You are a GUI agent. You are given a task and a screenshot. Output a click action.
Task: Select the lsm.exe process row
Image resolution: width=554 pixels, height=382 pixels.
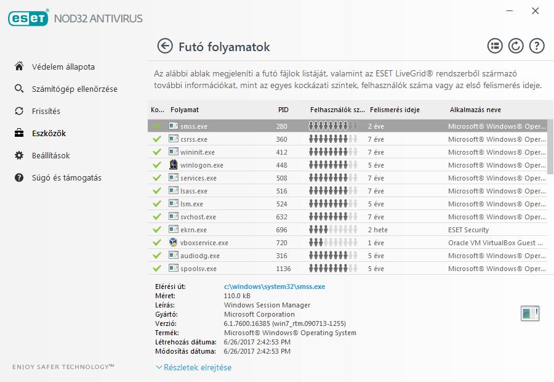pyautogui.click(x=347, y=204)
